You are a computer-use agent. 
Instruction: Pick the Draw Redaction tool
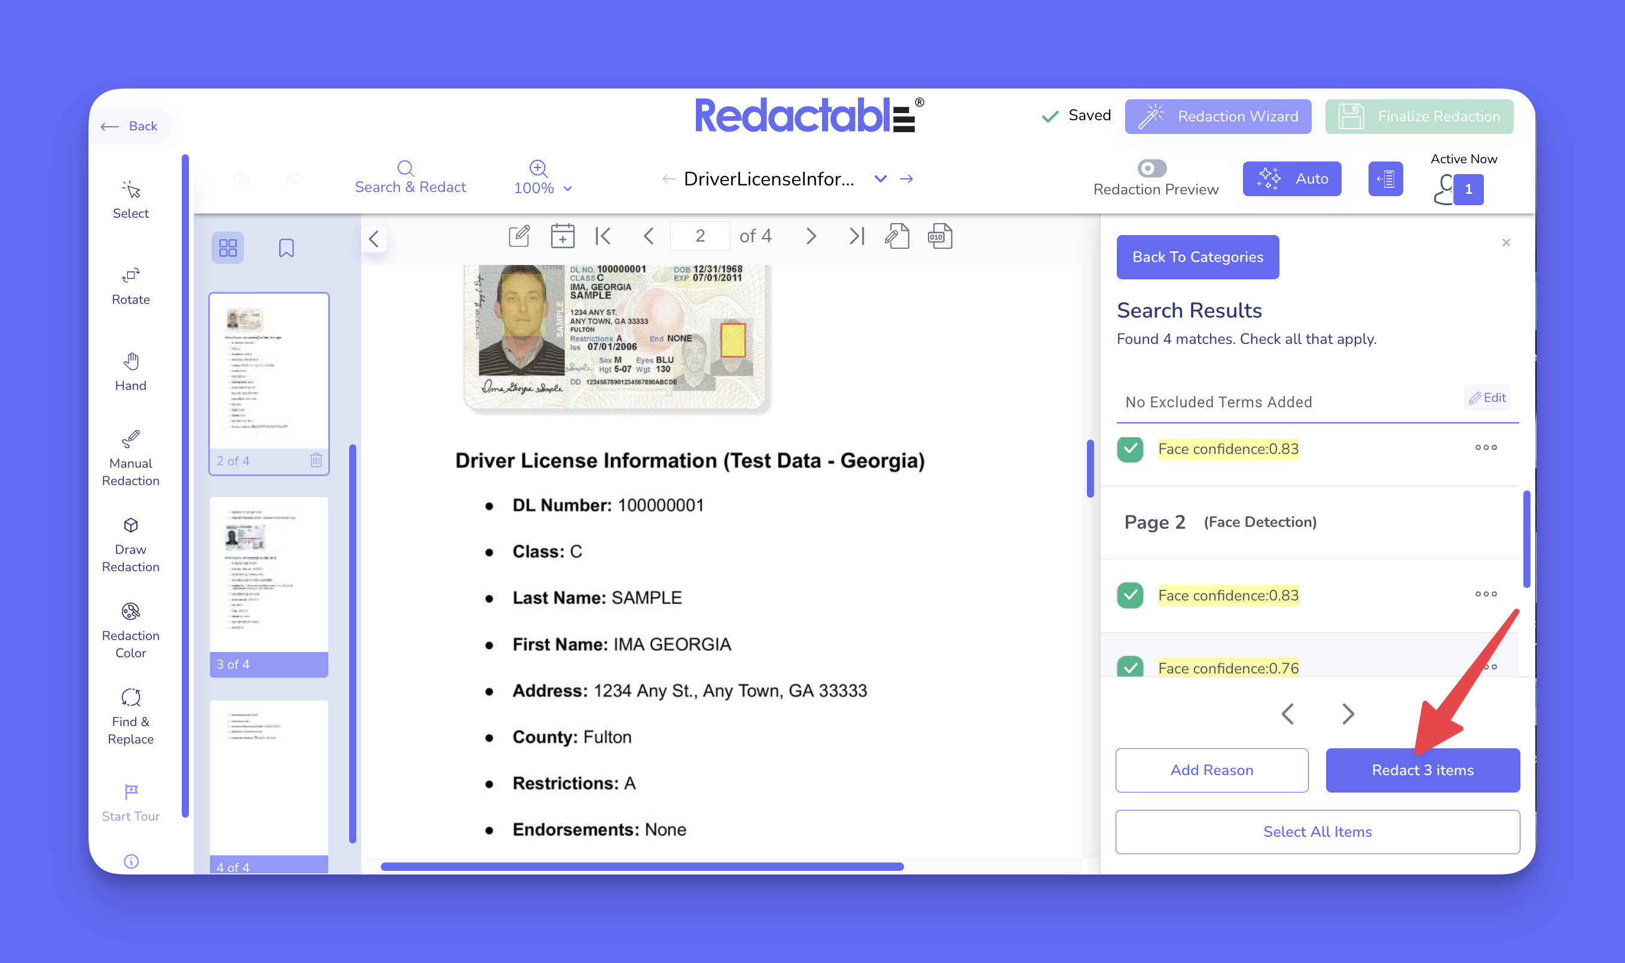click(x=130, y=544)
